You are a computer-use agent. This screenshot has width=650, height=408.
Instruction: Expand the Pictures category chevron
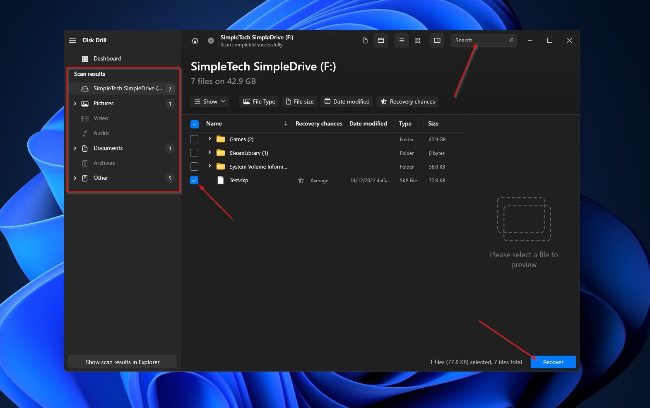(75, 104)
